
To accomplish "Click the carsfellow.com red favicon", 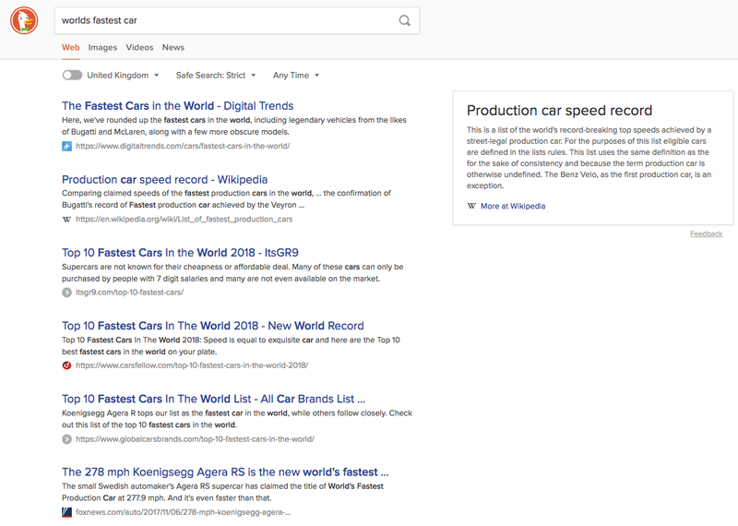I will (66, 365).
